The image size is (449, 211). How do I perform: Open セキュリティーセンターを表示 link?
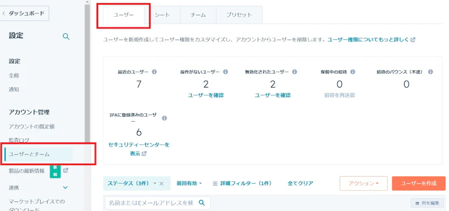[139, 149]
